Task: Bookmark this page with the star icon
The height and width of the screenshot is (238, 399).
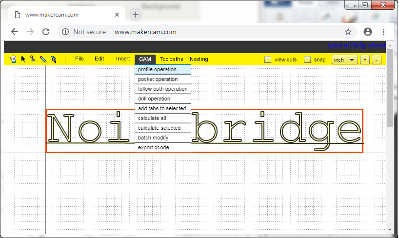Action: point(348,32)
